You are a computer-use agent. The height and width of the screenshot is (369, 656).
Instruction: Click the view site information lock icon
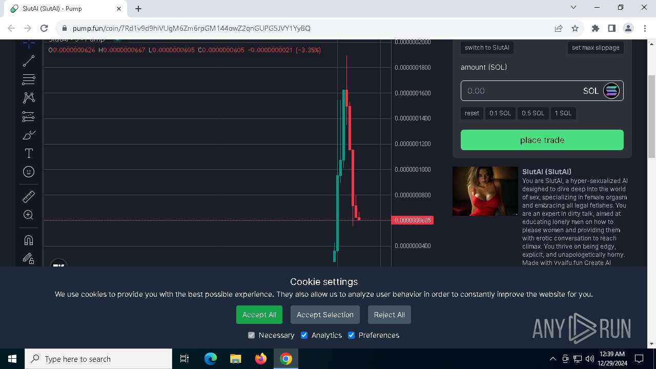pyautogui.click(x=65, y=28)
